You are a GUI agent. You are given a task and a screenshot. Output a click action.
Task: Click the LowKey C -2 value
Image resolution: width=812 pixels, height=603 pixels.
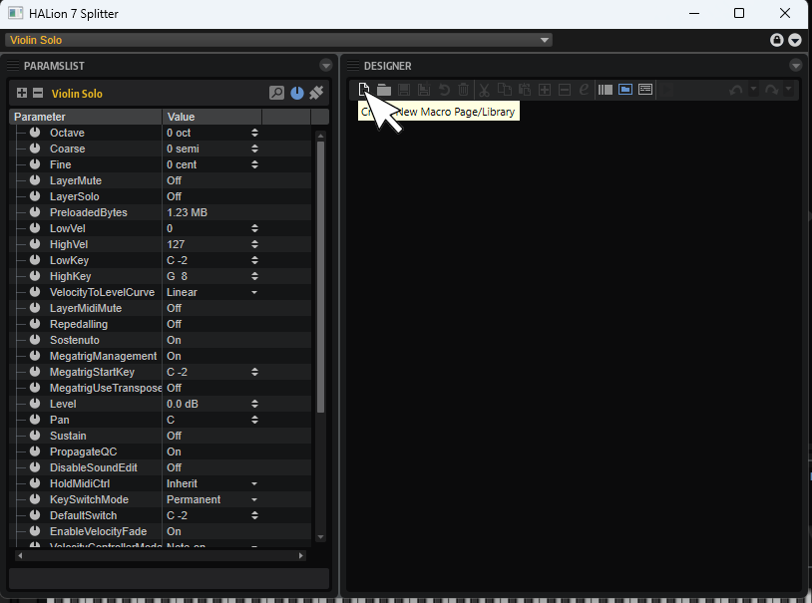(x=178, y=260)
